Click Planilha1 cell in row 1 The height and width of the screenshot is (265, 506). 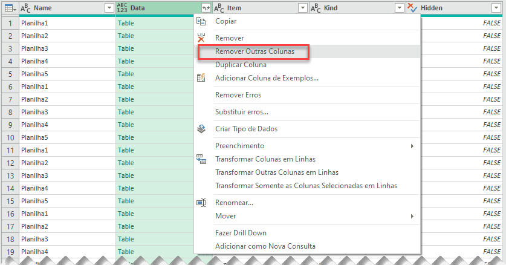(67, 23)
